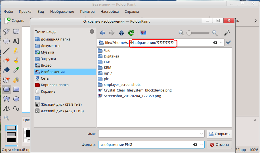Toggle the file preview panel icon

tap(143, 33)
